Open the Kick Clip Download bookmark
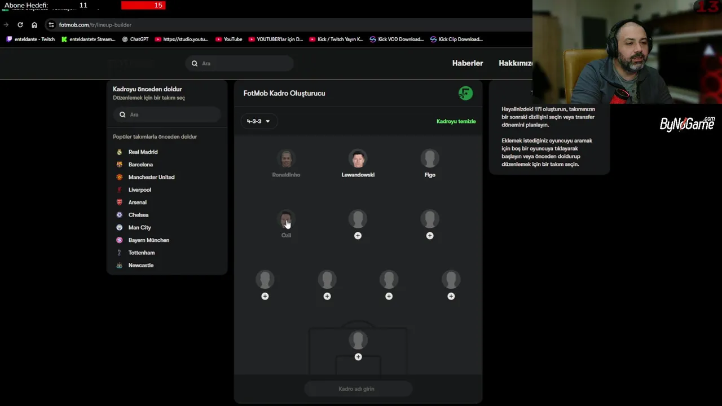The height and width of the screenshot is (406, 722). [456, 39]
